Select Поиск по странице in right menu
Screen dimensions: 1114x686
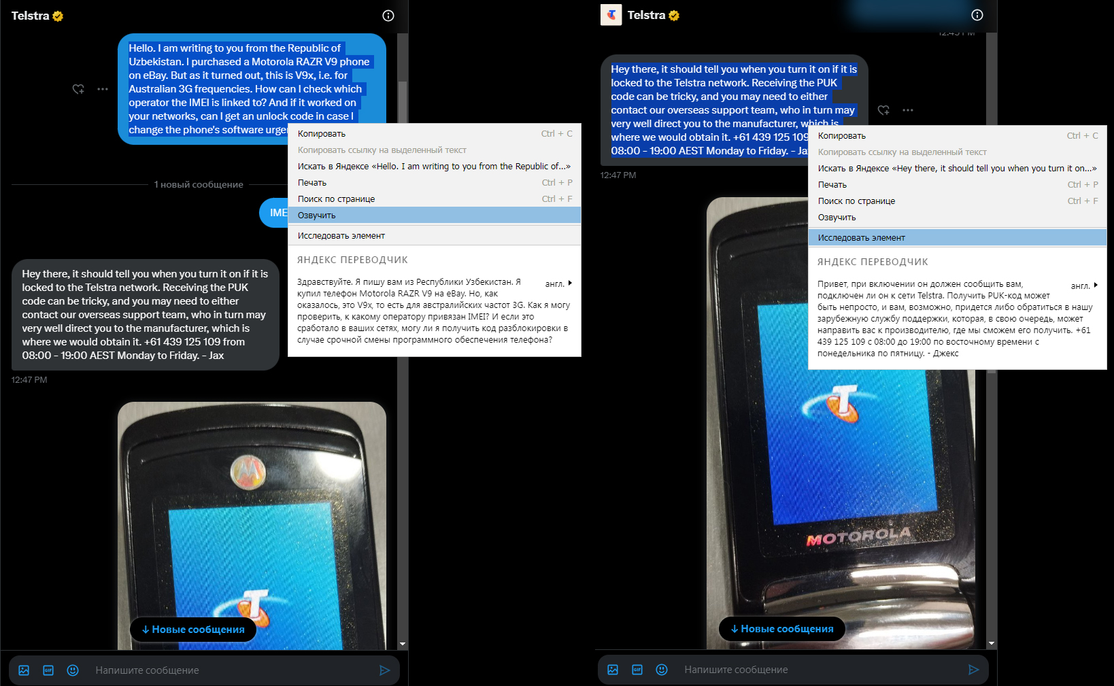958,201
